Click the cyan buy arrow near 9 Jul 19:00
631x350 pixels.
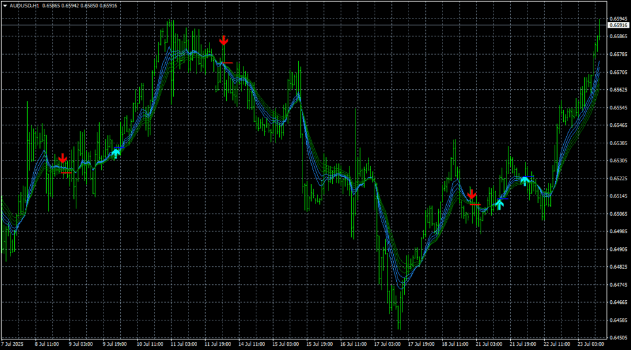pos(115,153)
